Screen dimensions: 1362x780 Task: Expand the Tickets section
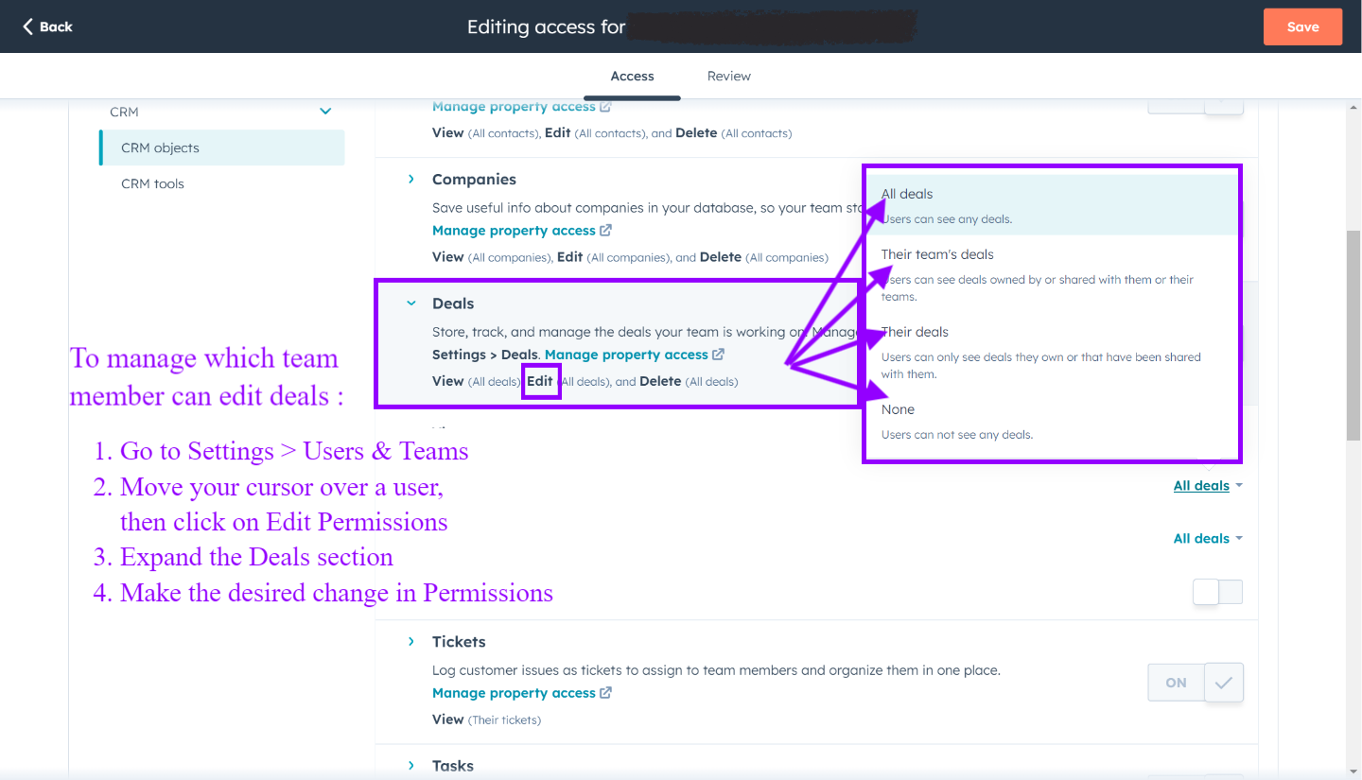[x=411, y=641]
